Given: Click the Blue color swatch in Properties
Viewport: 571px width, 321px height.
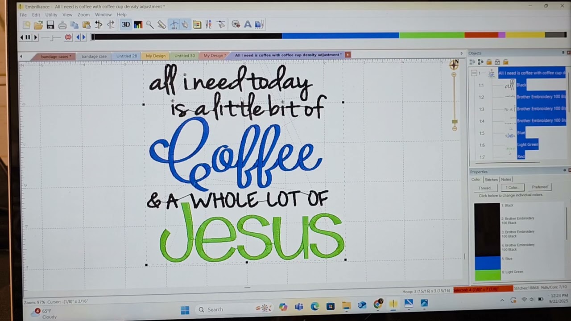Looking at the screenshot, I should [488, 263].
